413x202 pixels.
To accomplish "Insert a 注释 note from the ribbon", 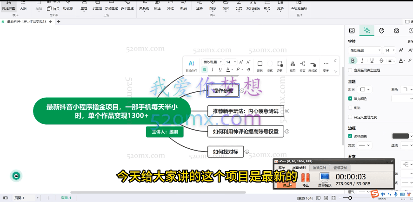I will pos(200,6).
